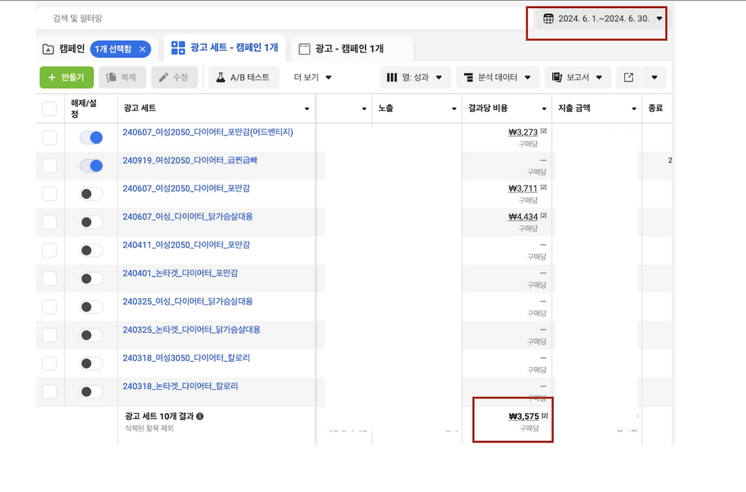The height and width of the screenshot is (492, 746).
Task: Enable the 240411_여성2050_다이어터_포만감 toggle
Action: (91, 250)
